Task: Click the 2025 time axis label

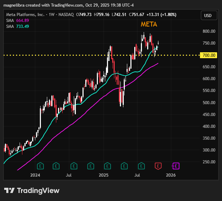Action: [x=103, y=175]
